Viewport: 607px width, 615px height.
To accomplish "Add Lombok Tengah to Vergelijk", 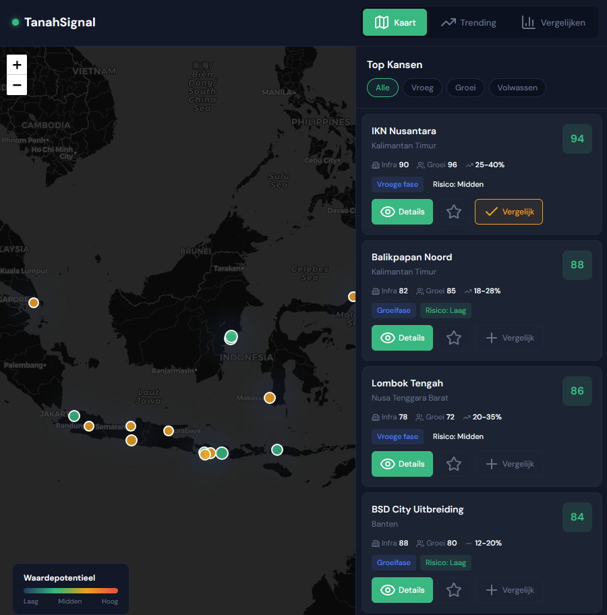I will click(509, 464).
